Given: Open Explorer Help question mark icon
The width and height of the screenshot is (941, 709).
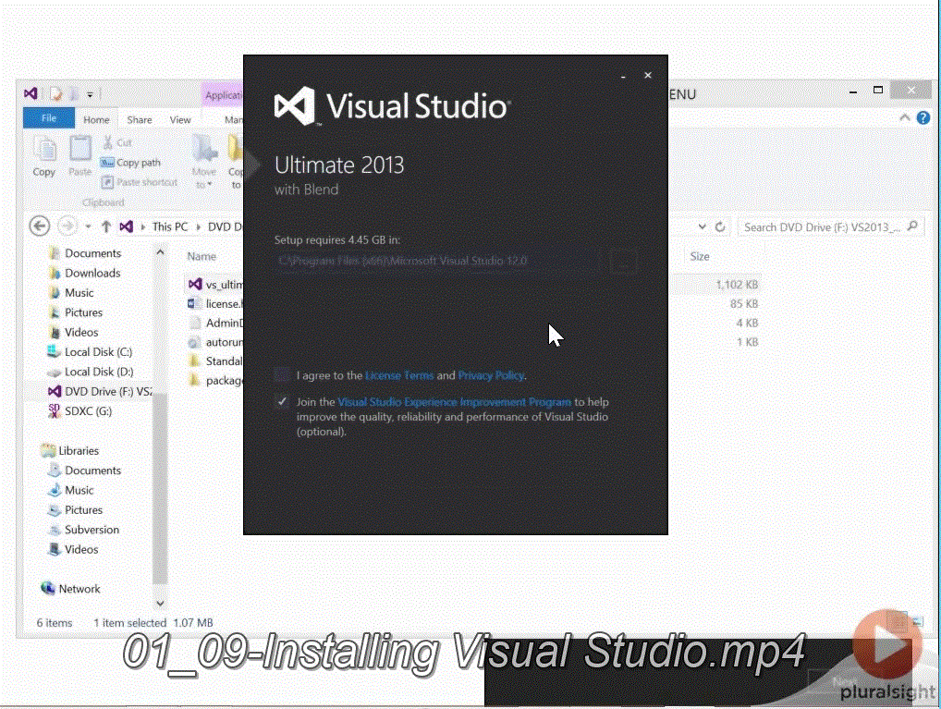Looking at the screenshot, I should click(x=923, y=117).
